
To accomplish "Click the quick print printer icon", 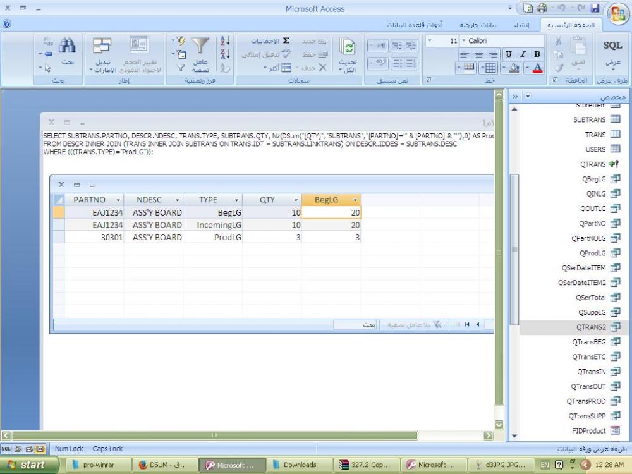I will [542, 8].
